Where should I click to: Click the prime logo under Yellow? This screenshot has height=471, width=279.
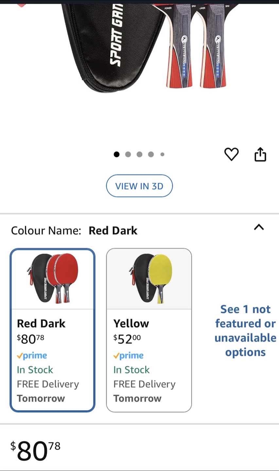129,356
